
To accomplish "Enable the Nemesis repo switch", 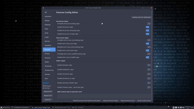I will [148, 65].
